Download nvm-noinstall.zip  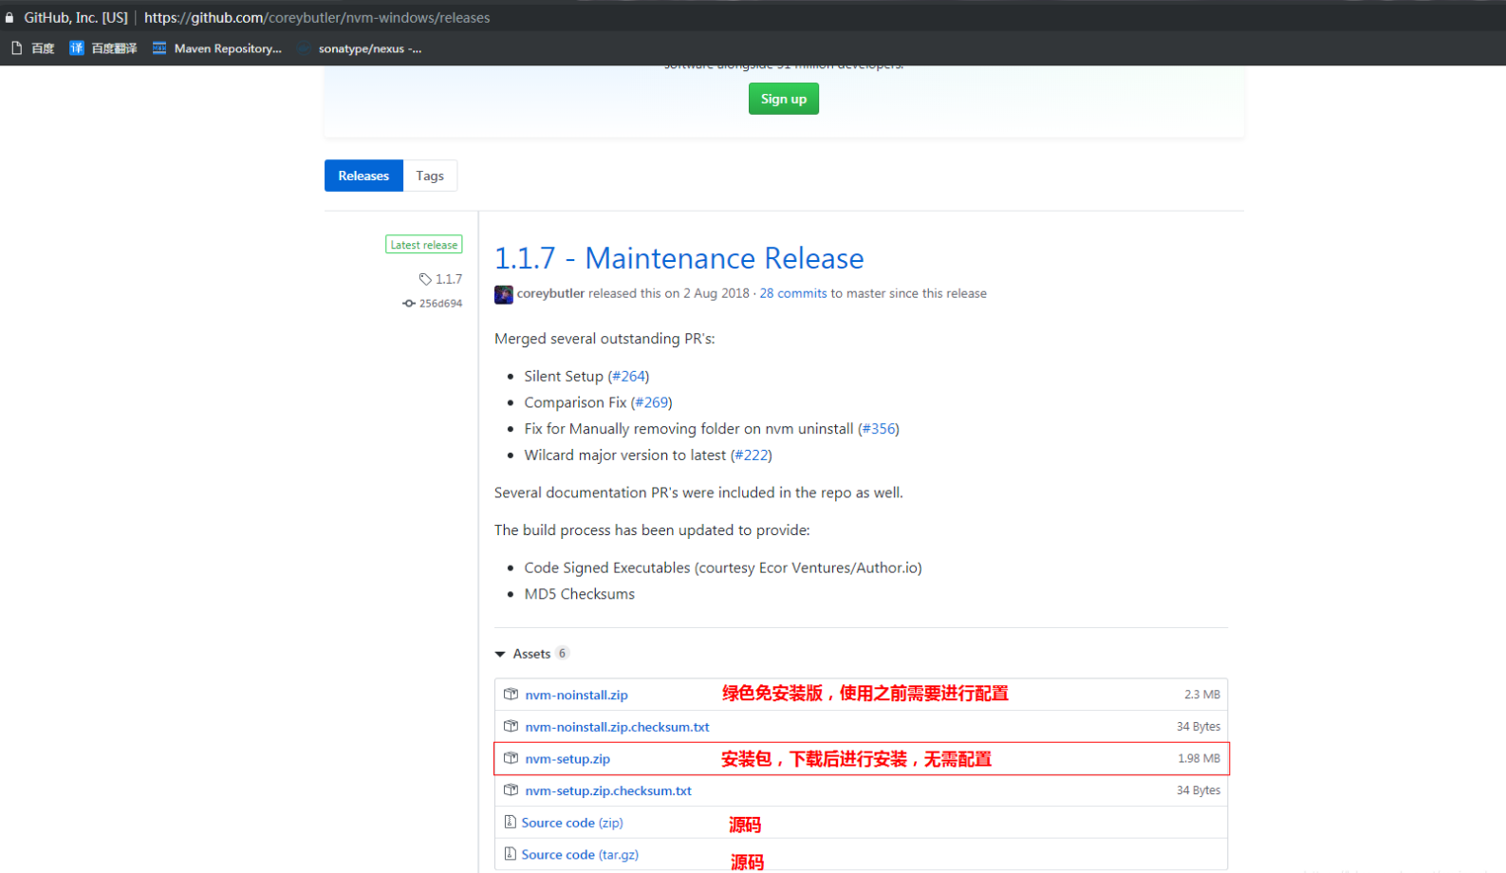(577, 695)
